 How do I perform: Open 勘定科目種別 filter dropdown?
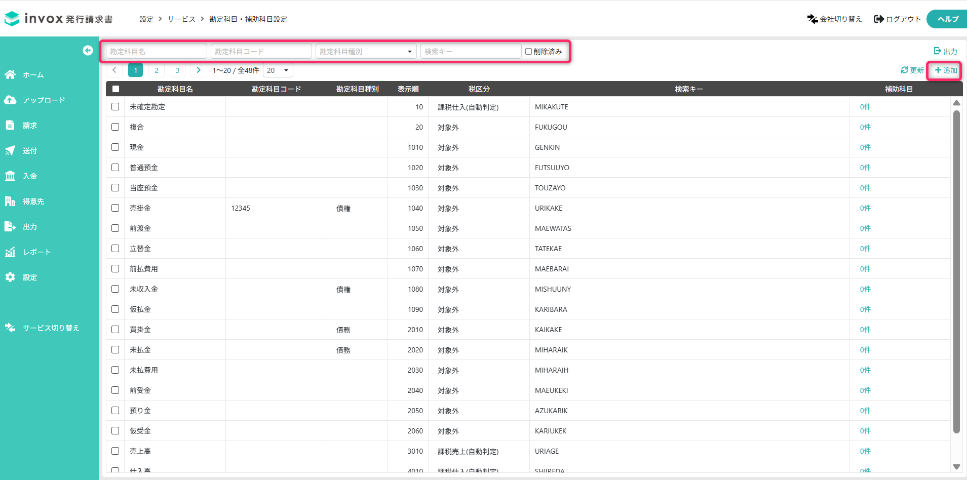[x=366, y=51]
